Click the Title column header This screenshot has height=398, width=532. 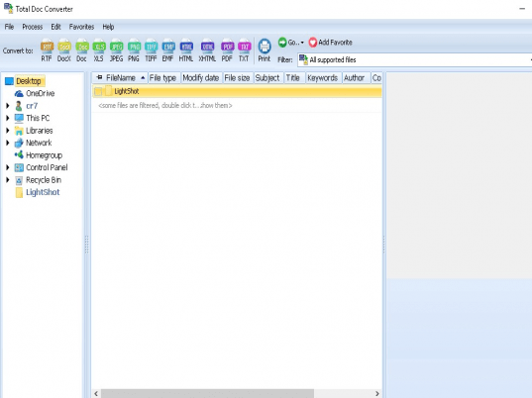(293, 78)
